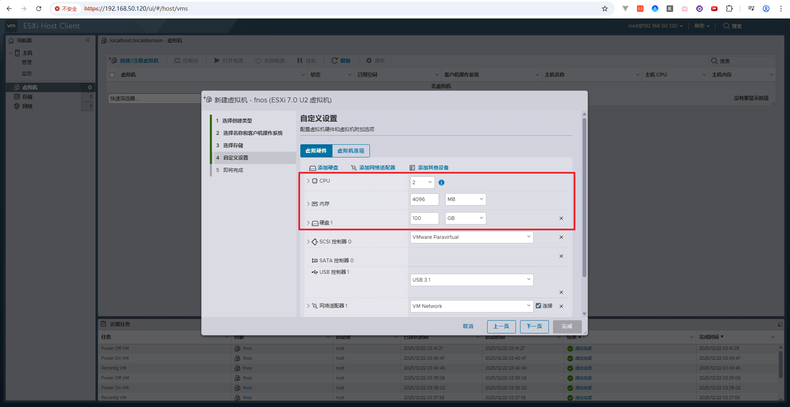Remove SATA controller 0 with X icon

pyautogui.click(x=561, y=256)
